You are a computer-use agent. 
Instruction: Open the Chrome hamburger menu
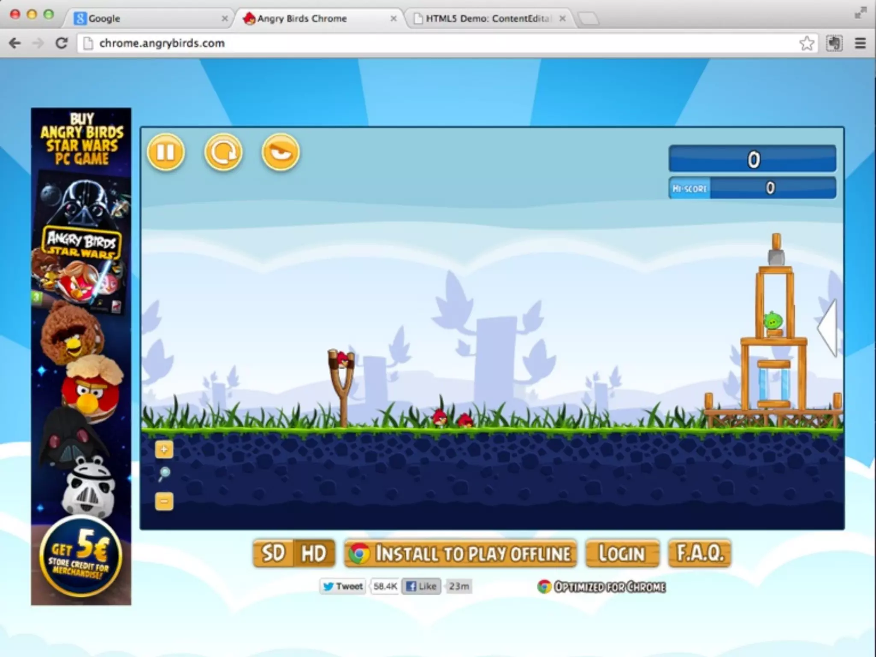pos(860,43)
